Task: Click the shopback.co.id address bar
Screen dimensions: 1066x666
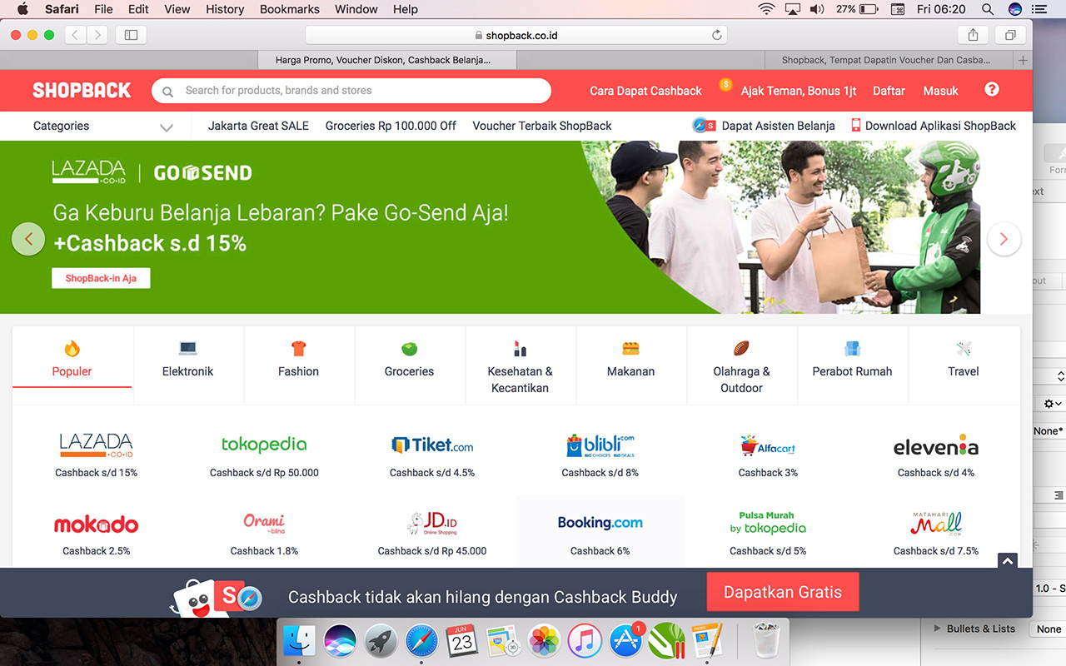Action: point(516,35)
